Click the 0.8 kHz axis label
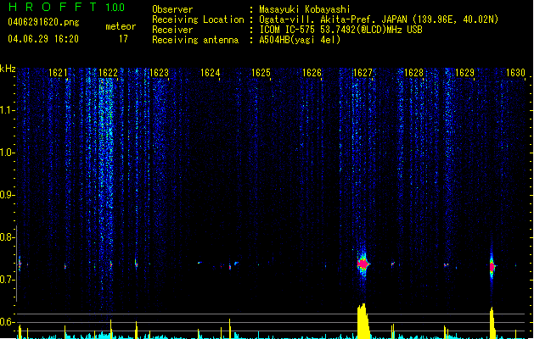 coord(8,237)
